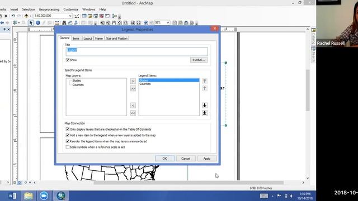The height and width of the screenshot is (201, 358).
Task: Click the layout vertical scrollbar thumb
Action: click(308, 90)
